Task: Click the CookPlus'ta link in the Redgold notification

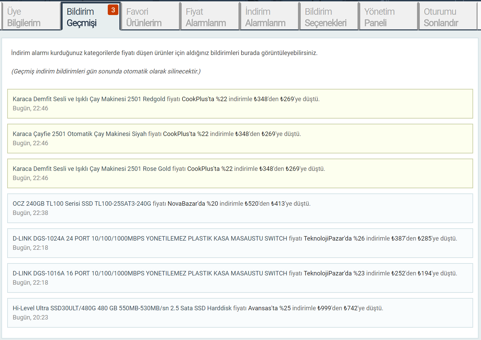Action: click(198, 99)
